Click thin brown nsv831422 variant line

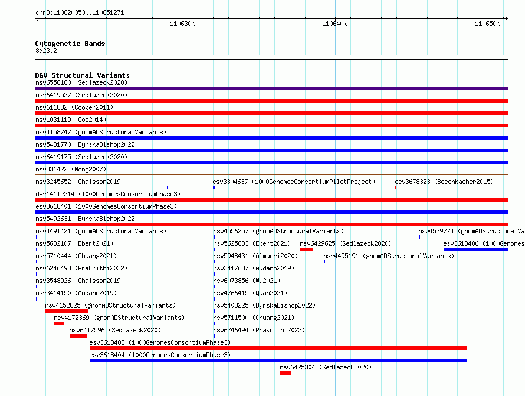[271, 174]
